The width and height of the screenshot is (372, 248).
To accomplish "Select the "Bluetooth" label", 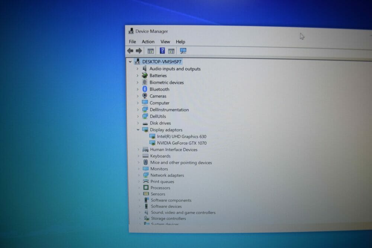I will point(160,89).
